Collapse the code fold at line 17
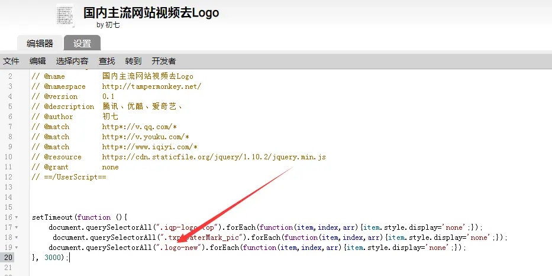 [17, 227]
